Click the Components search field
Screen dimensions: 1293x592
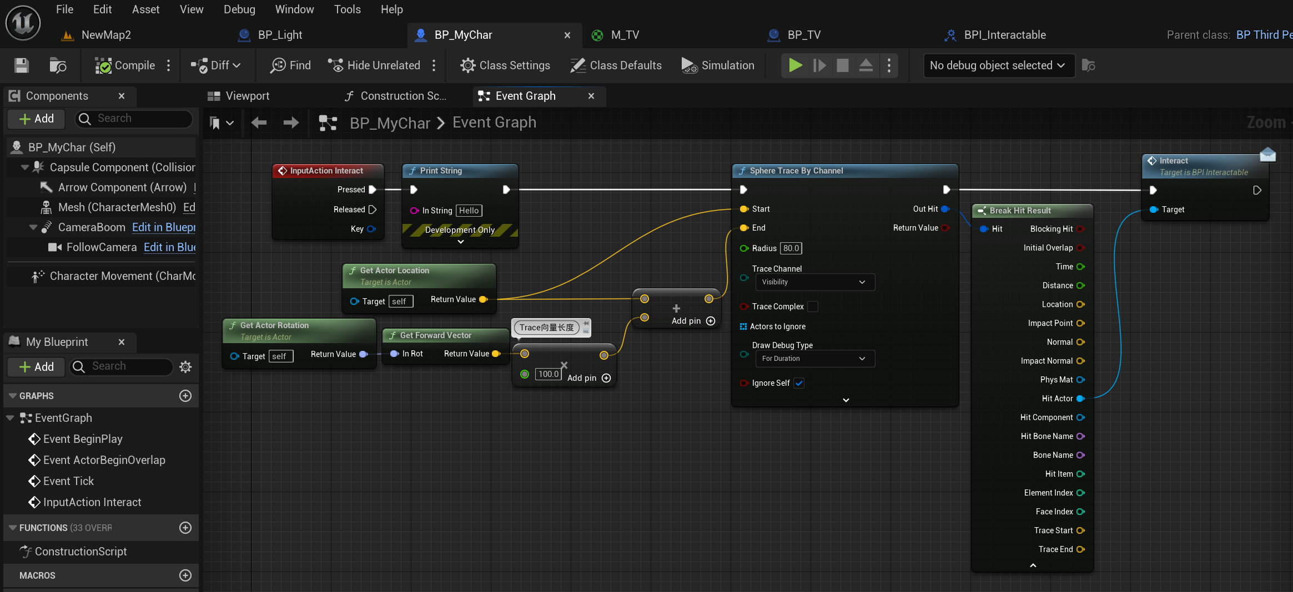click(134, 119)
